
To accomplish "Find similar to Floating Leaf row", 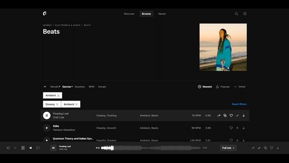I will [x=225, y=115].
